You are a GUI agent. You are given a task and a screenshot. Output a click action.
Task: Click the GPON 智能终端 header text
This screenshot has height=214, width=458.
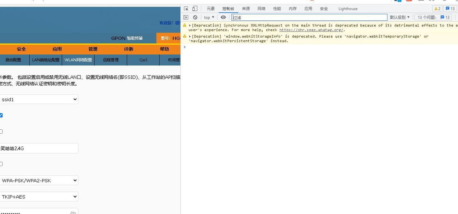127,38
